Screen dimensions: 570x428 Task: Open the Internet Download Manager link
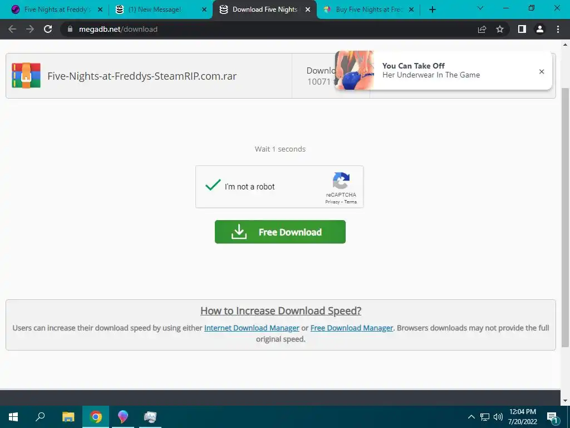pyautogui.click(x=252, y=328)
